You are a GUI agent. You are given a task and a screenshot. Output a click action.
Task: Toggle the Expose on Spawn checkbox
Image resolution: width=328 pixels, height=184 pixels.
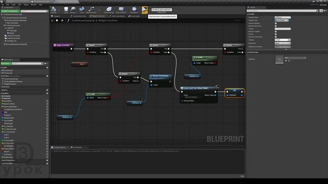pyautogui.click(x=276, y=32)
